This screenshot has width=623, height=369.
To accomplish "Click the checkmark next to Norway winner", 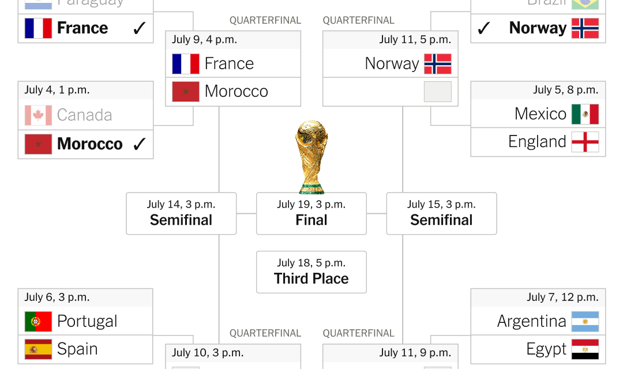I will 483,28.
